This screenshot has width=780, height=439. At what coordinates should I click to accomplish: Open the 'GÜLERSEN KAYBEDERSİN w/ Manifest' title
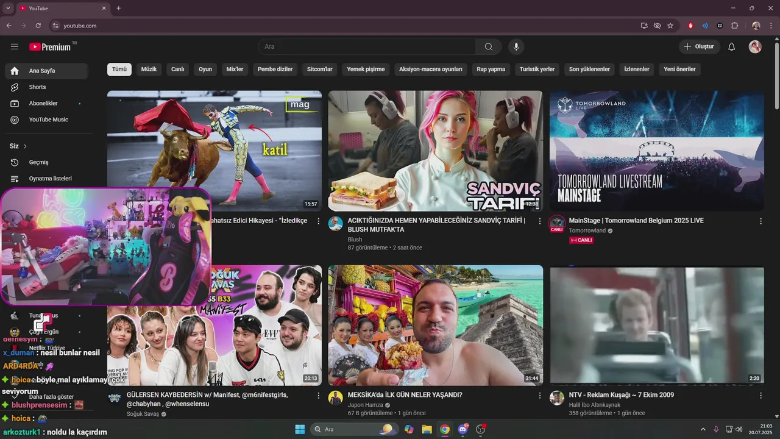point(207,399)
